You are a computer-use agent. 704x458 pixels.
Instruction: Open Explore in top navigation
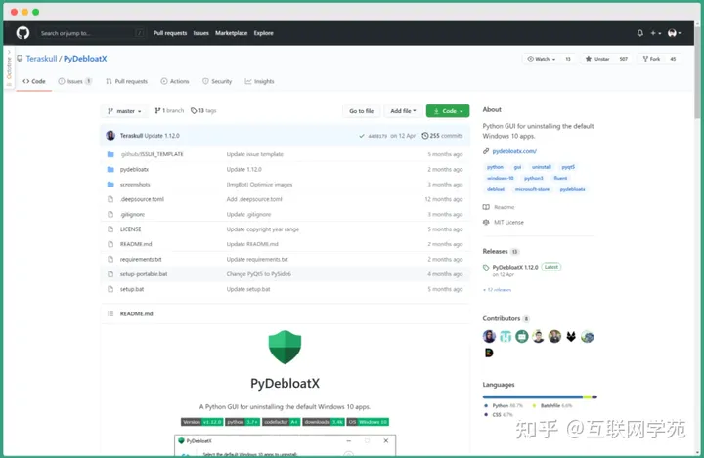(264, 33)
